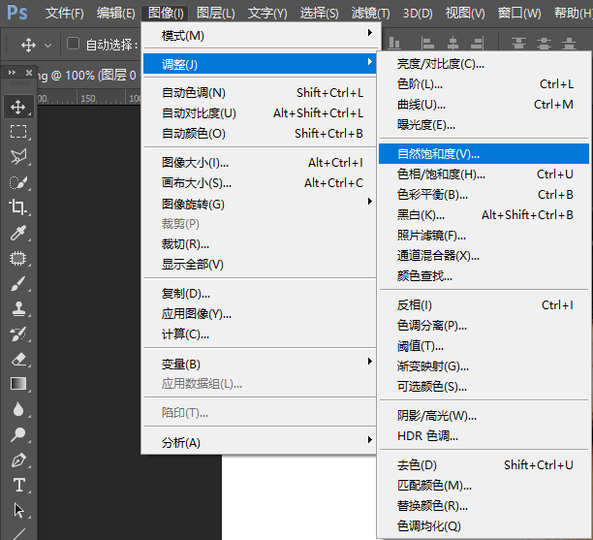Choose 照片滤镜(F)... adjustment

[x=484, y=236]
